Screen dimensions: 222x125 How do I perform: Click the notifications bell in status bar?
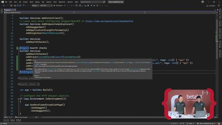pos(219,124)
